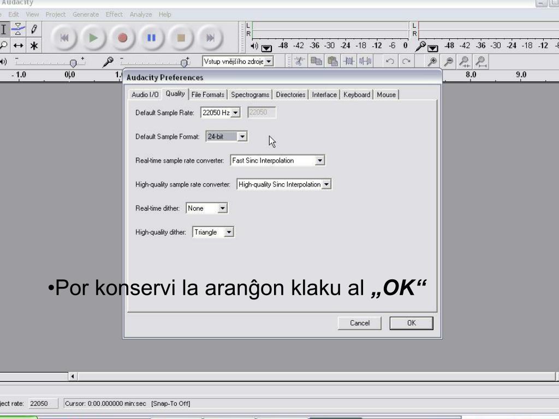
Task: Click the Fit Project zoom icon
Action: point(481,61)
